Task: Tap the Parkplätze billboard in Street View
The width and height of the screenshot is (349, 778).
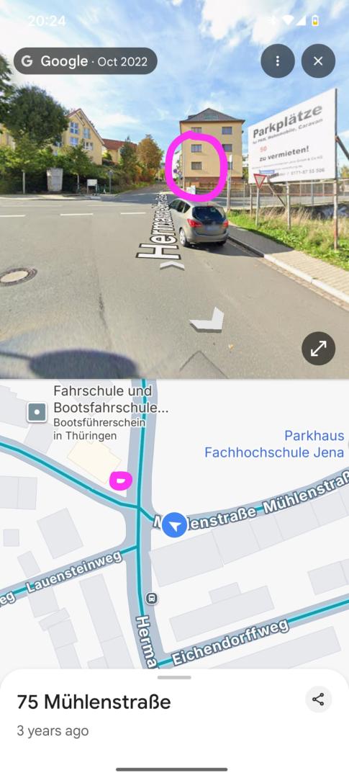Action: [x=293, y=130]
